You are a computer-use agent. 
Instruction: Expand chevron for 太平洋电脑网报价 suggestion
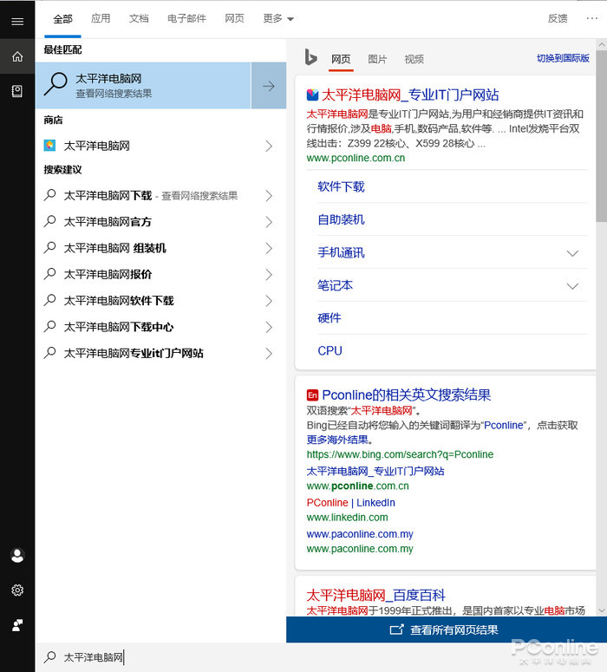pos(269,274)
